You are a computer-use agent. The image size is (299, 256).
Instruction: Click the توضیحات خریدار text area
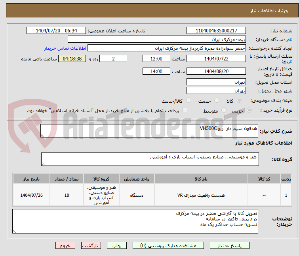(135, 221)
